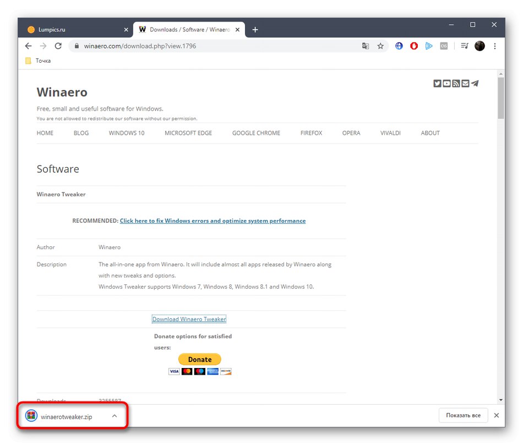Screen dimensions: 523x445
Task: Click the payment cards image below Donate
Action: (x=200, y=371)
